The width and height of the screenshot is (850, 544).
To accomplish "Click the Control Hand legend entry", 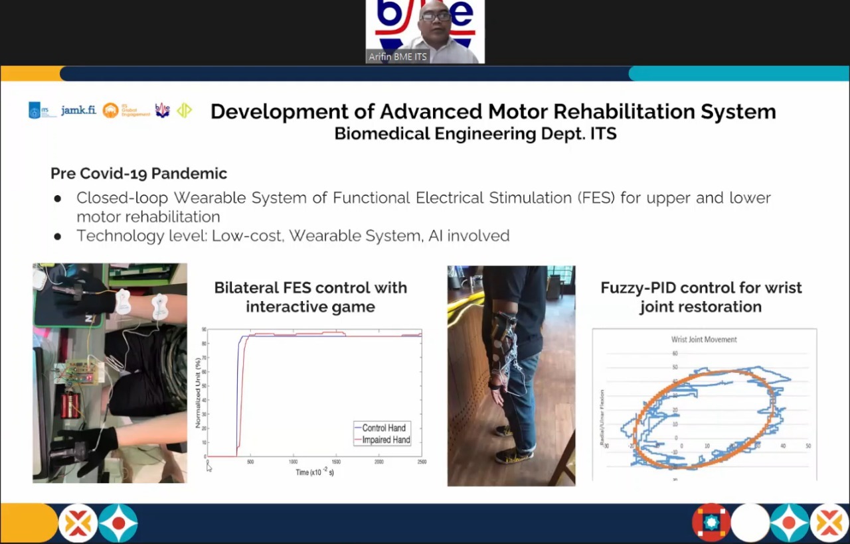I will pos(383,428).
